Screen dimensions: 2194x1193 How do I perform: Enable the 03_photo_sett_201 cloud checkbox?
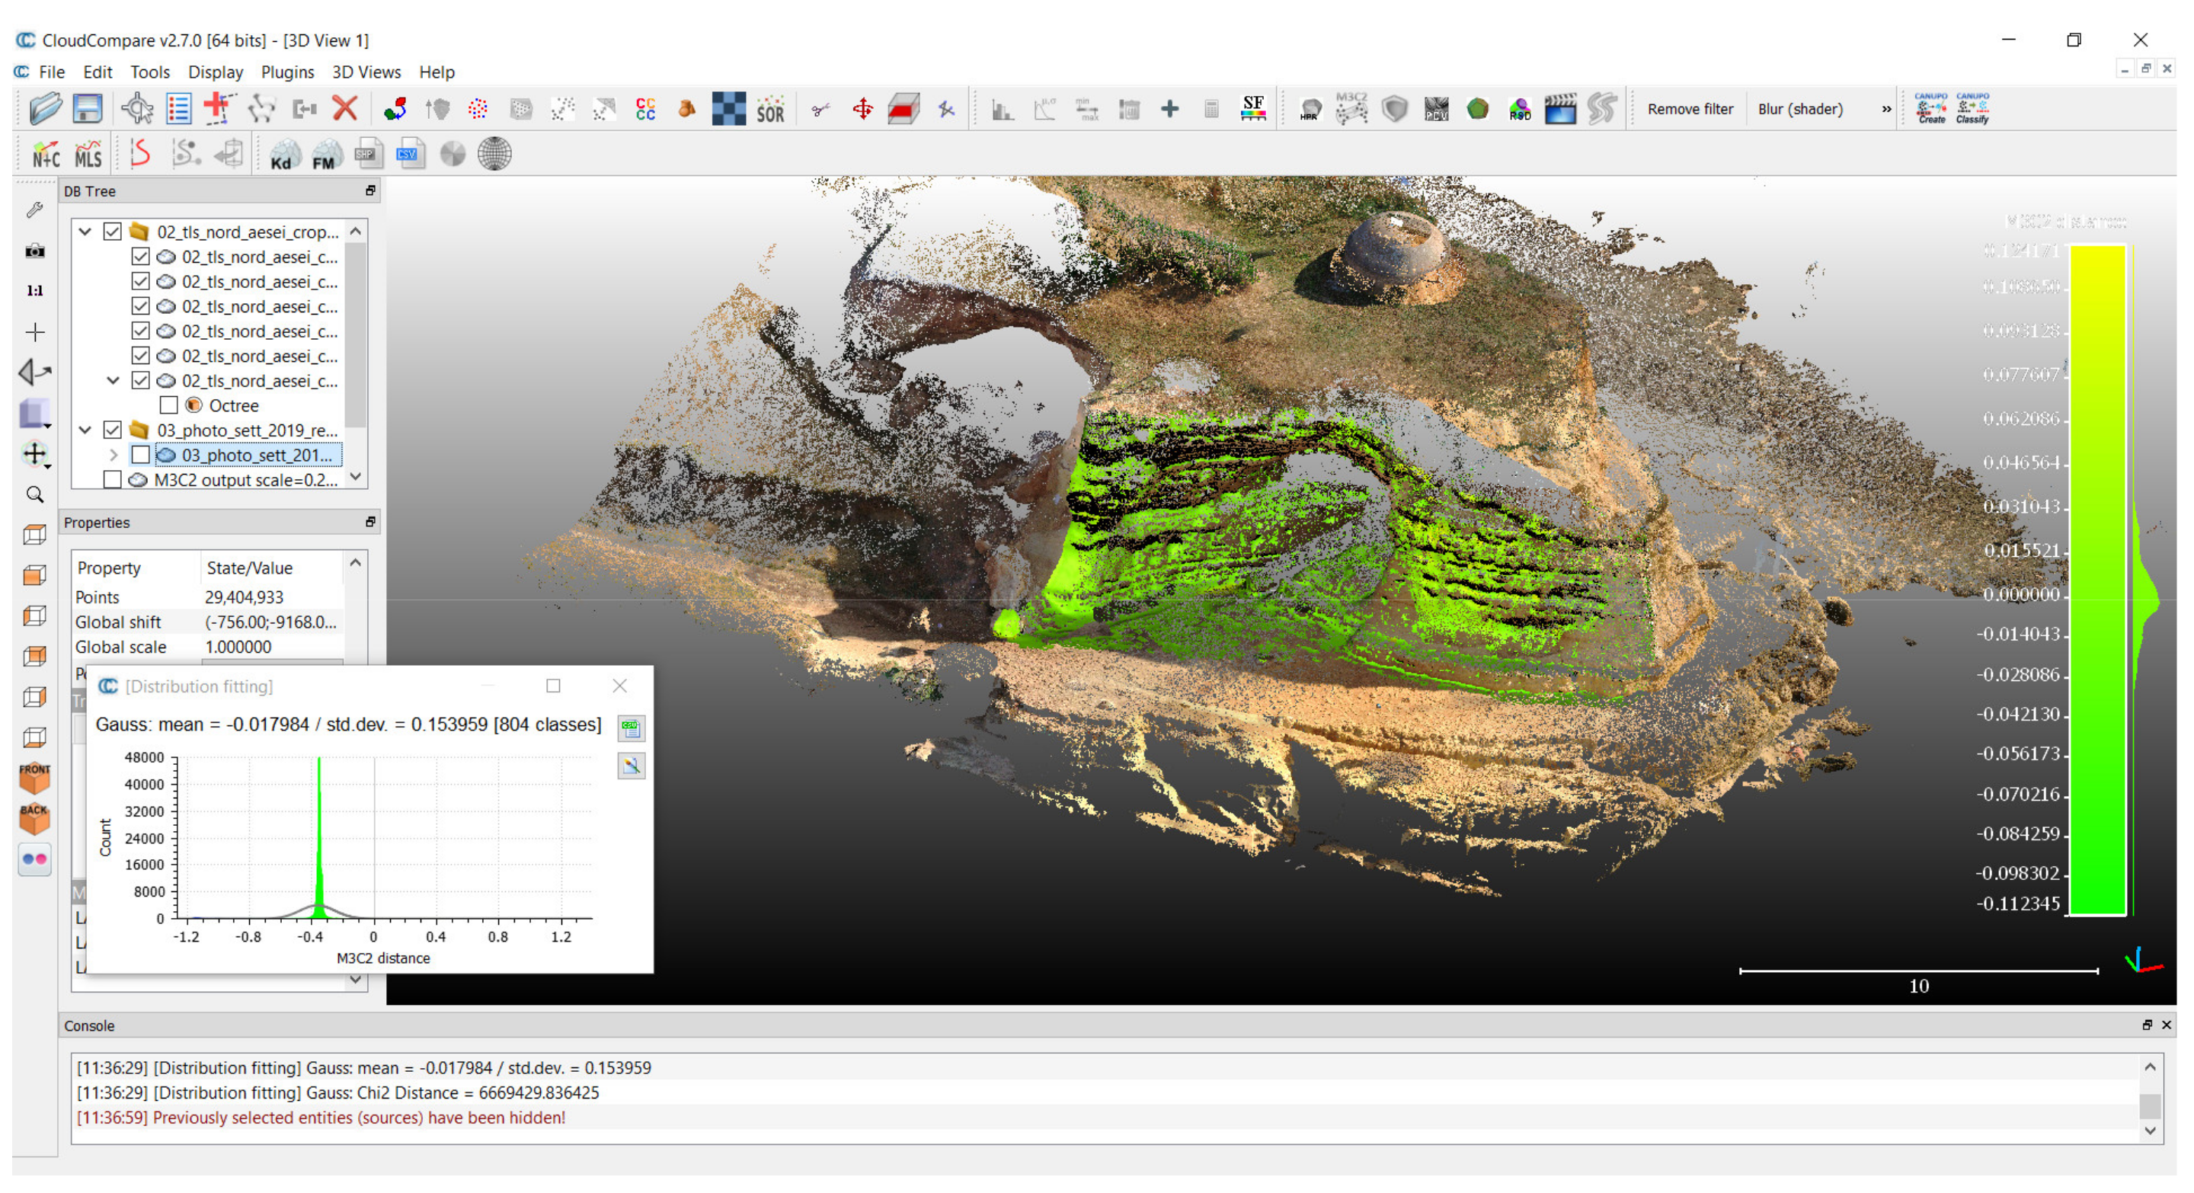coord(142,455)
